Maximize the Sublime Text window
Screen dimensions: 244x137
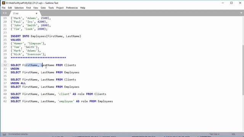tap(231, 3)
